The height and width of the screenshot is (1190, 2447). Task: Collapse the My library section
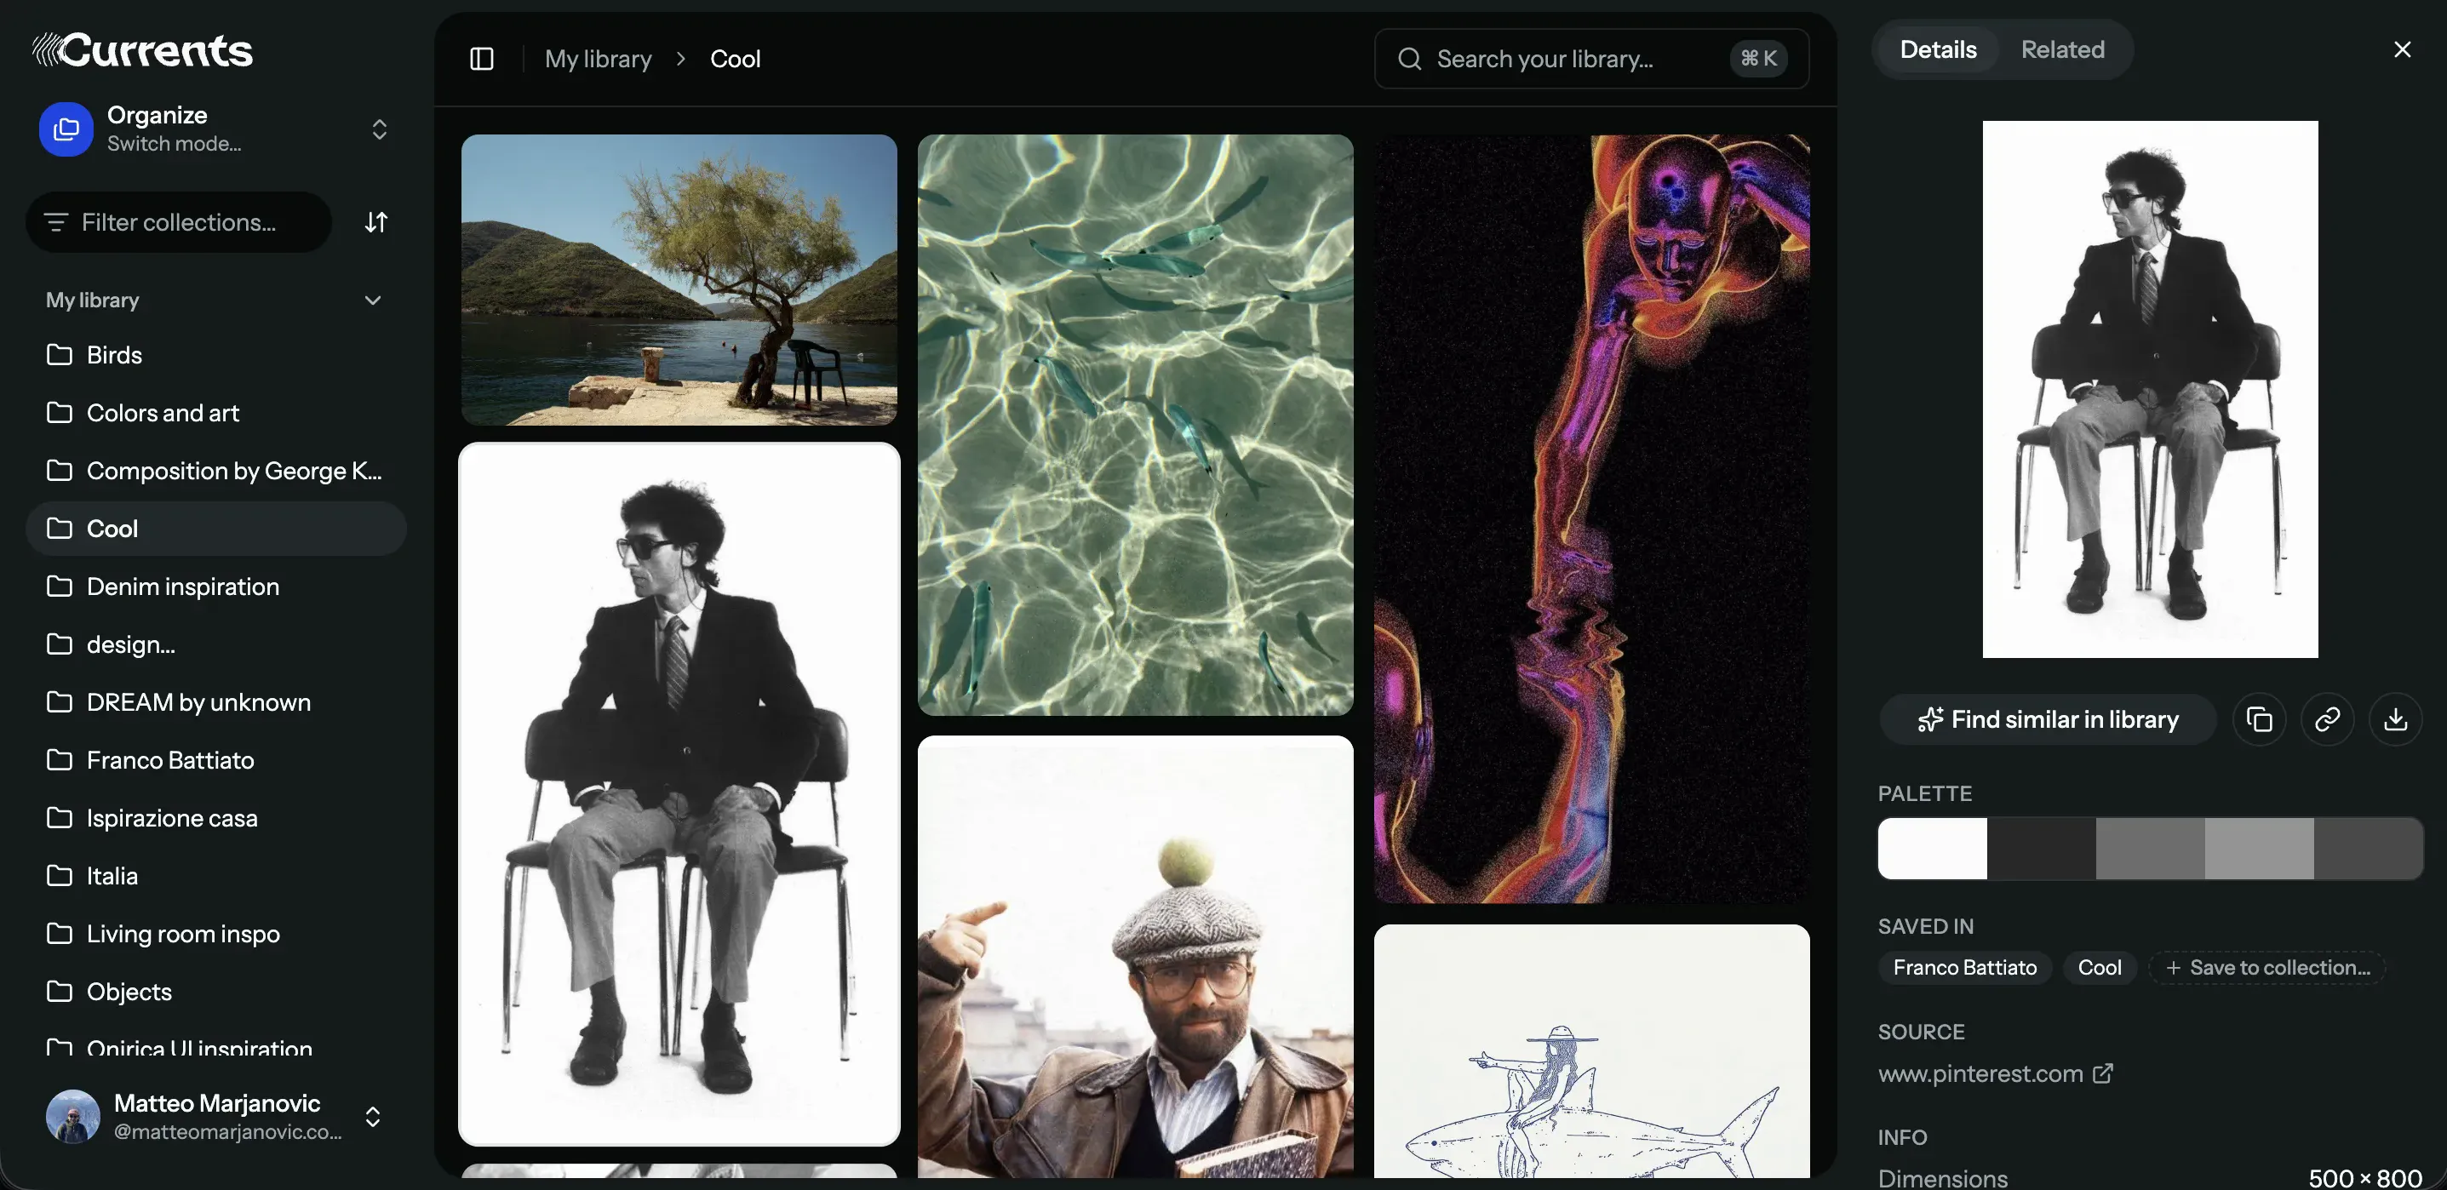373,300
